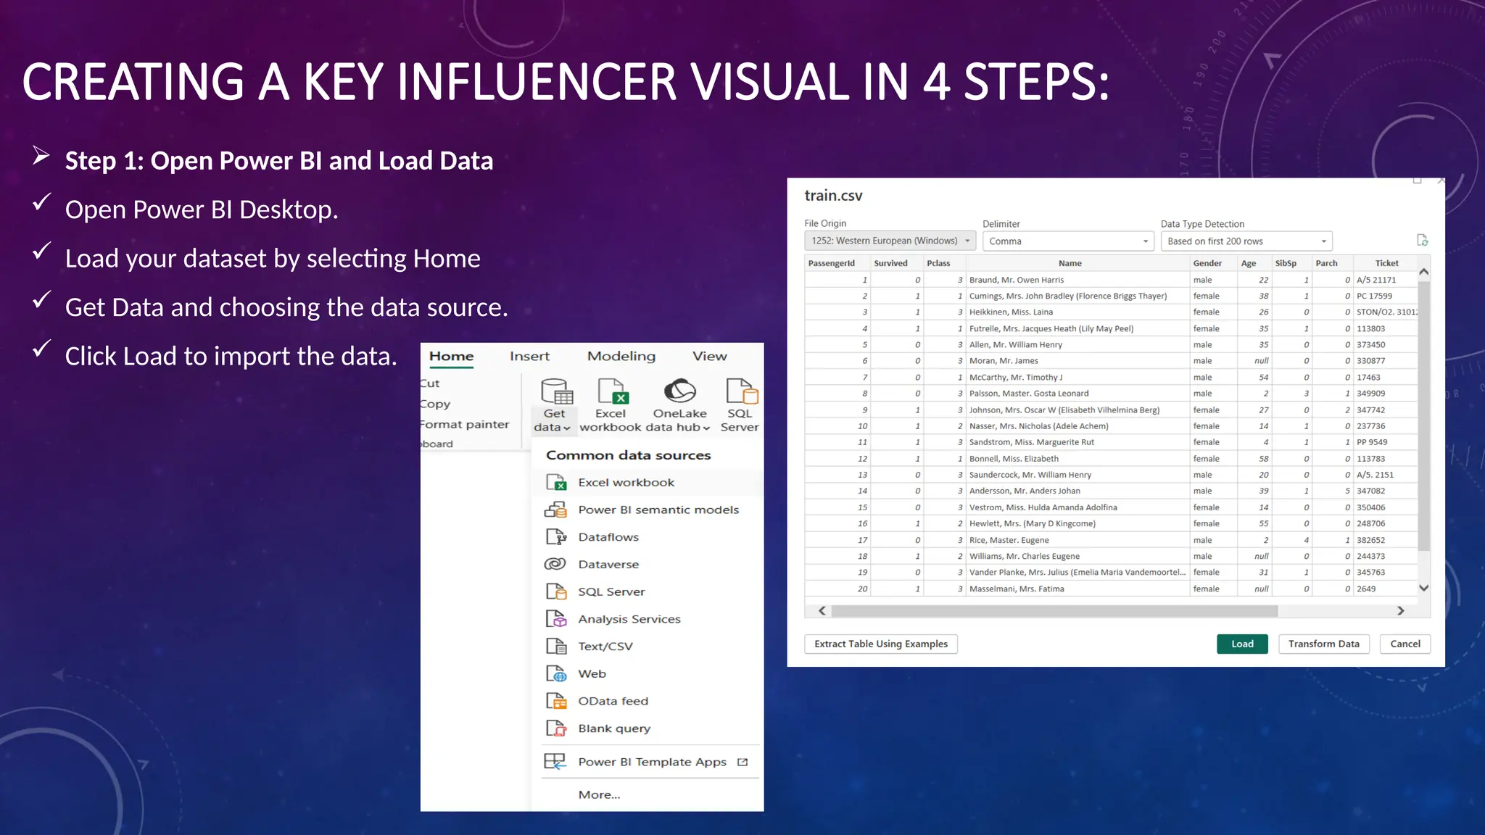The image size is (1485, 835).
Task: Choose Text/CSV from common data sources
Action: (605, 647)
